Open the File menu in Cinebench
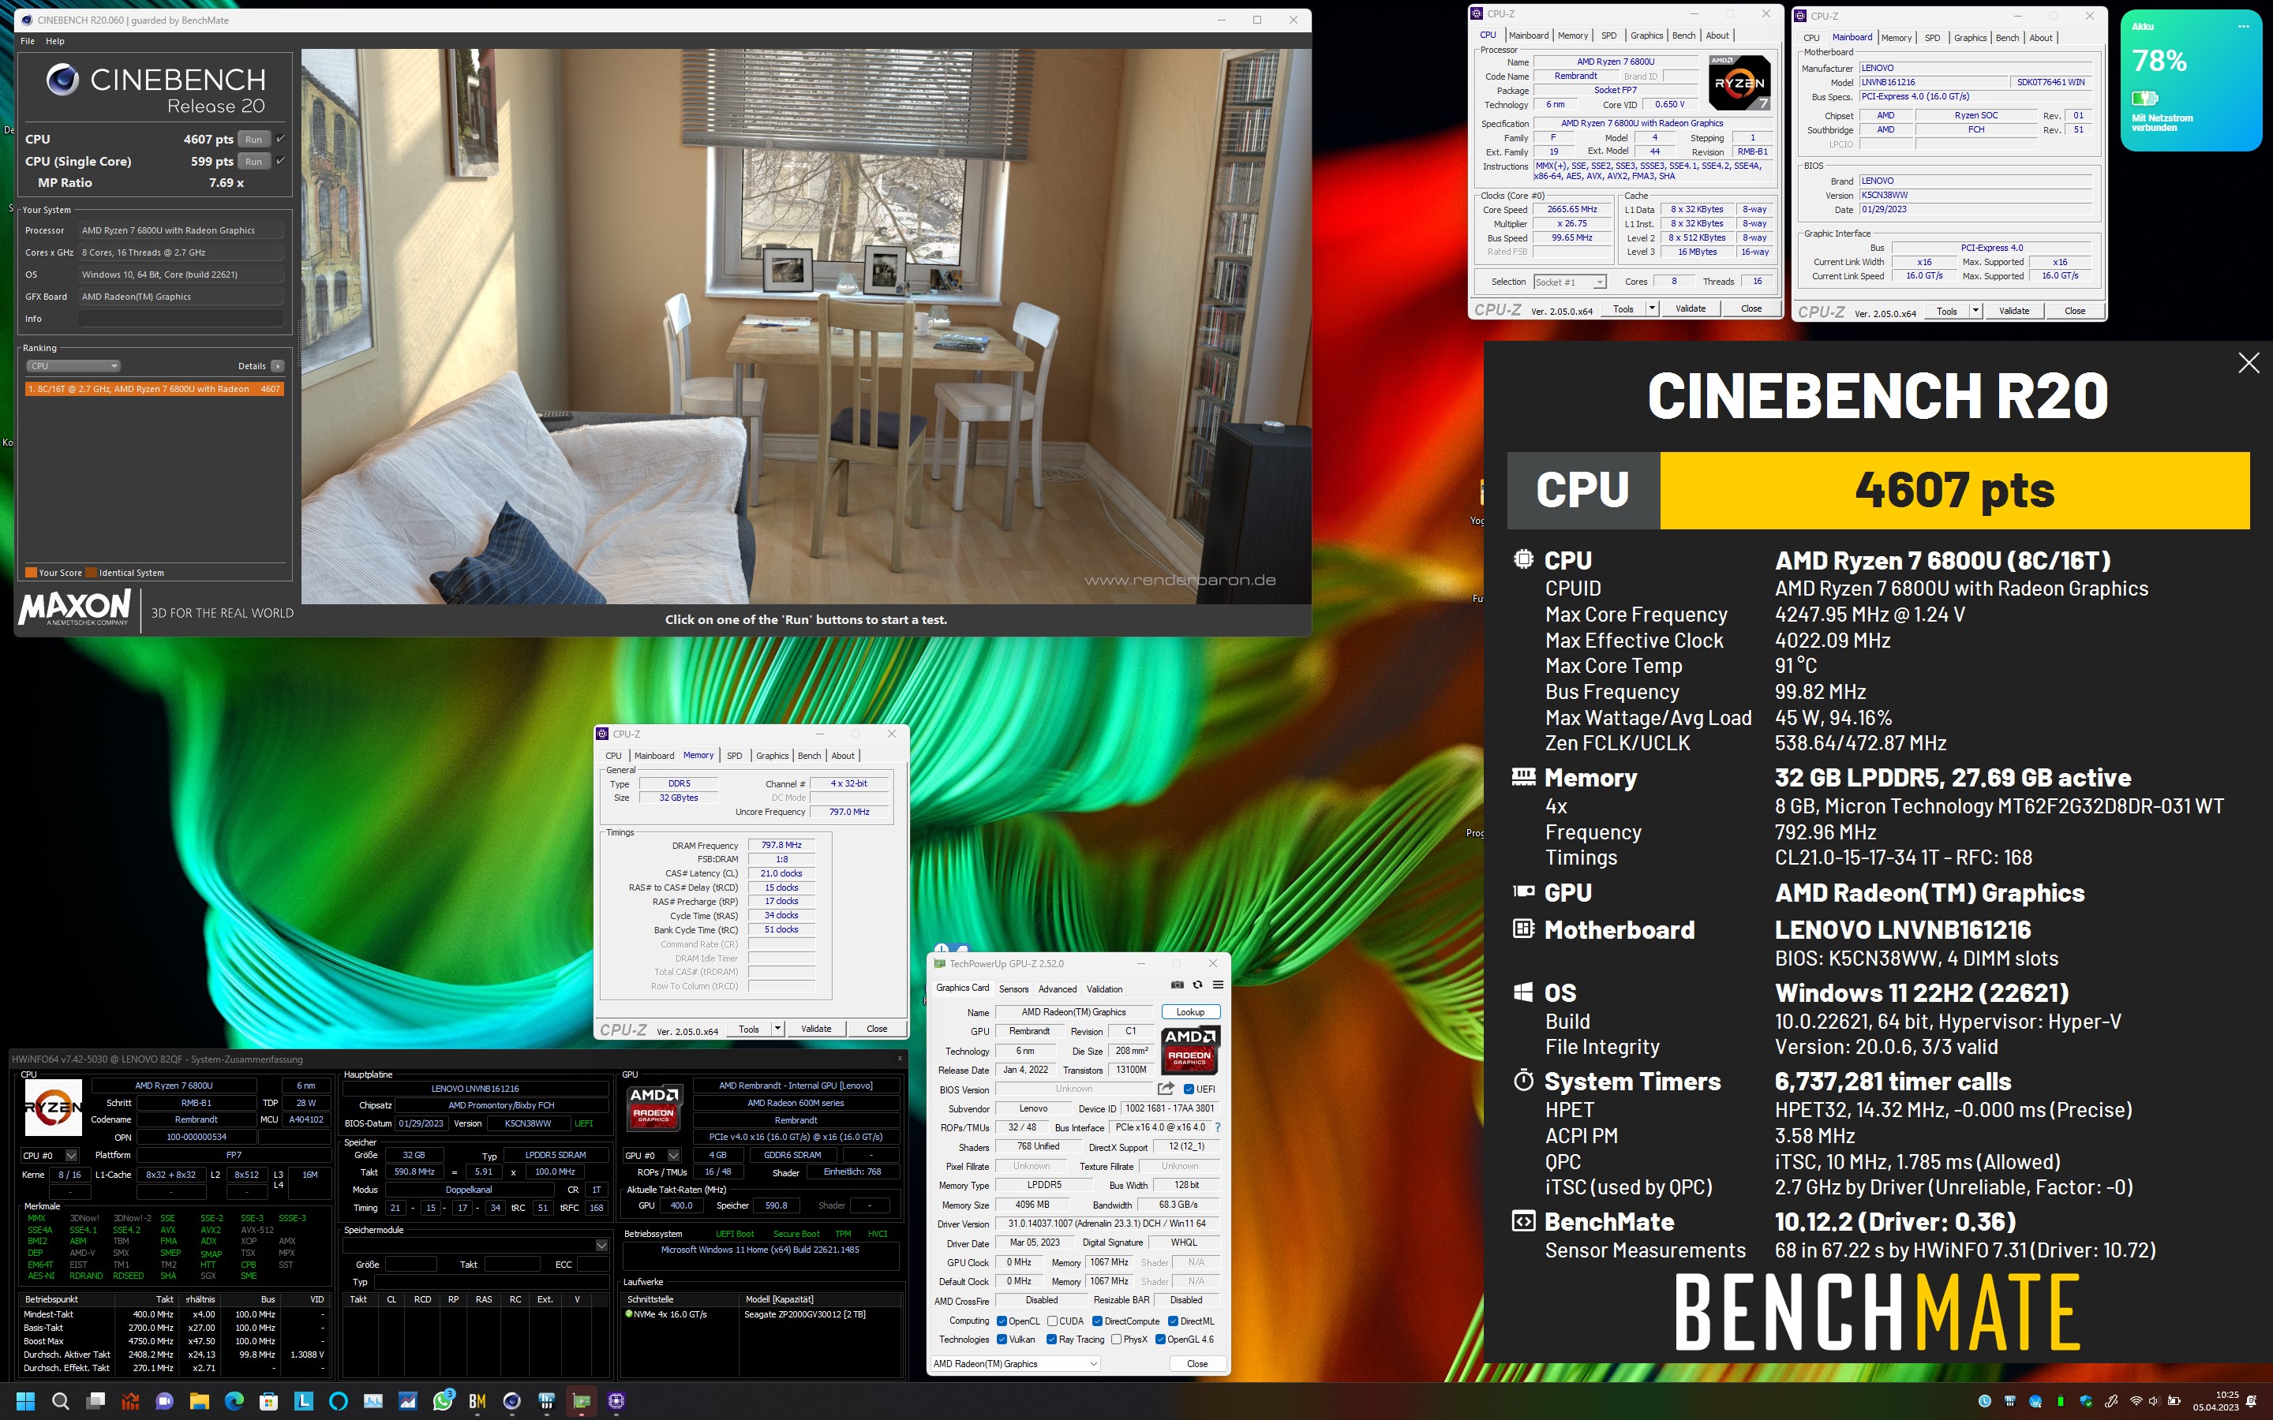2273x1420 pixels. [x=28, y=41]
